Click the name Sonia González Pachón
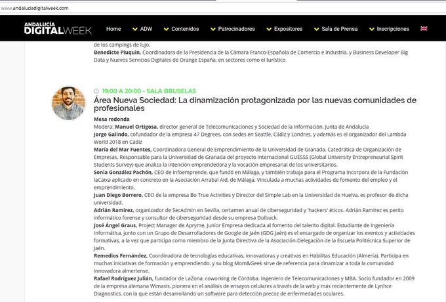This screenshot has width=446, height=302. pos(123,172)
